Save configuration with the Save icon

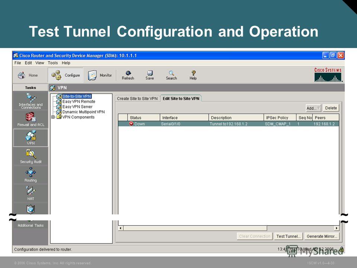[150, 73]
